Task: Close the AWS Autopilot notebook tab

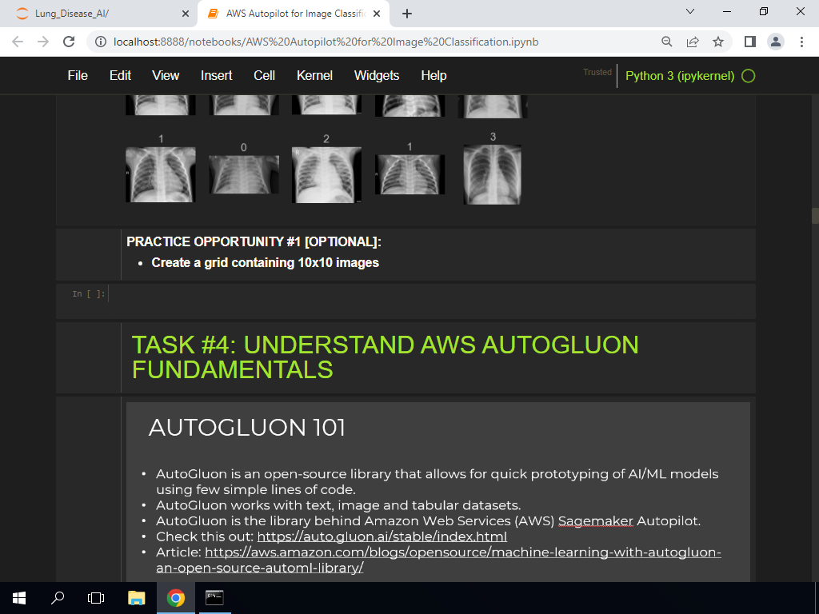Action: point(377,14)
